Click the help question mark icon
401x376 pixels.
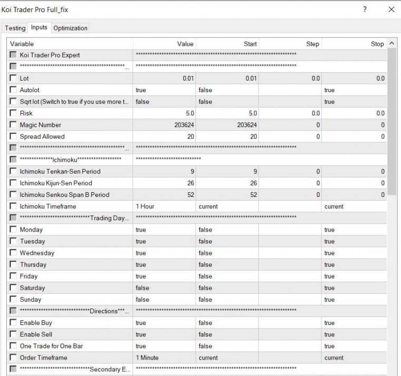[x=365, y=9]
